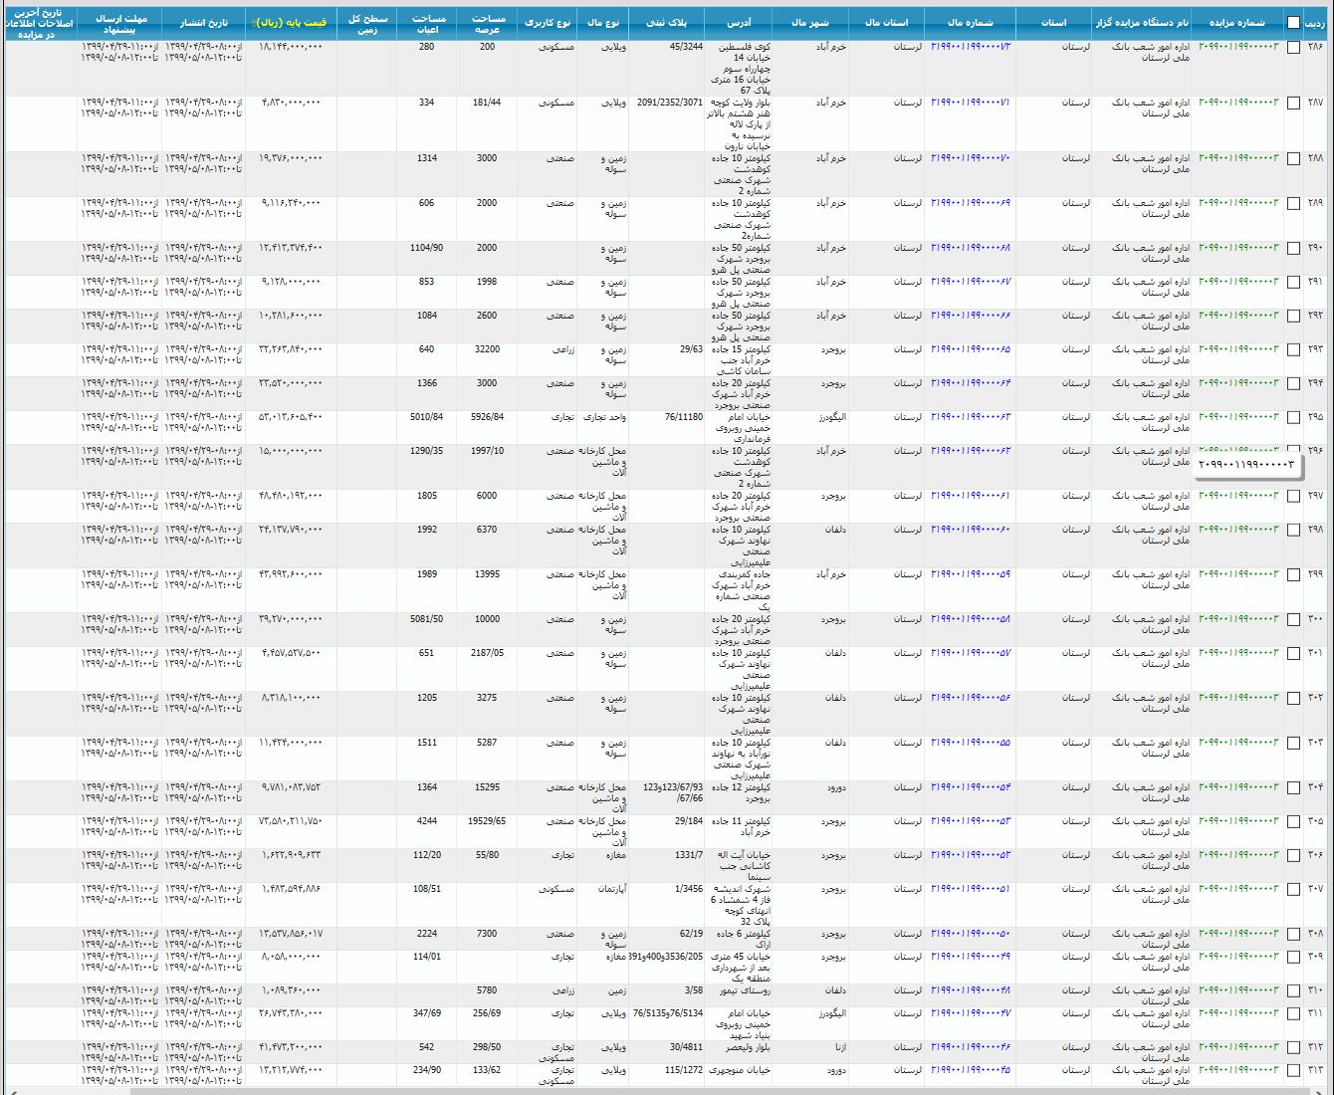Image resolution: width=1334 pixels, height=1095 pixels.
Task: Sort by the مهلت ارسال پیشنهاد header
Action: tap(119, 24)
